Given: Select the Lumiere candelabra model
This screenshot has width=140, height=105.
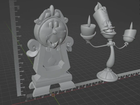Looking at the screenshot, I should point(108,42).
